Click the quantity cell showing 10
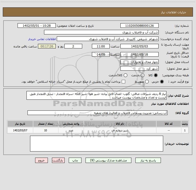 click(x=46, y=130)
